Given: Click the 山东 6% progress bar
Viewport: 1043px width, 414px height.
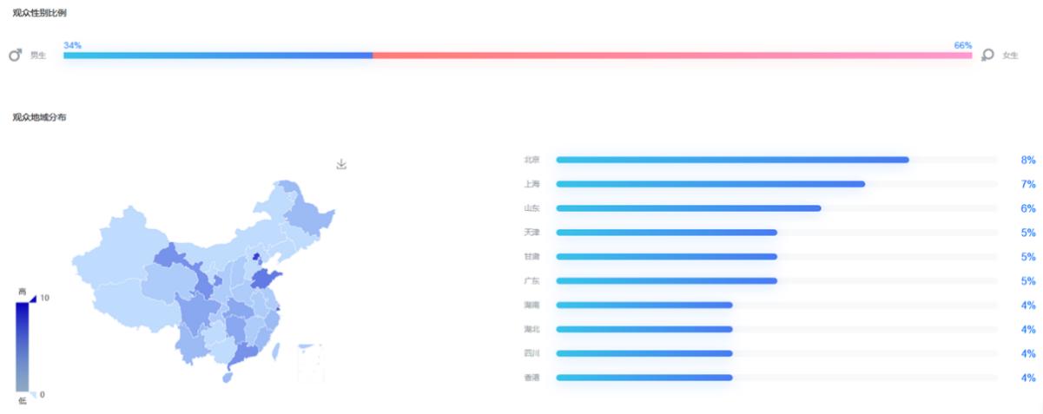Looking at the screenshot, I should (x=688, y=208).
